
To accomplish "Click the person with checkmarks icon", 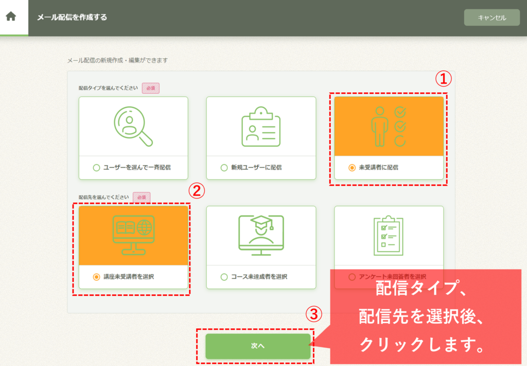I will 389,127.
